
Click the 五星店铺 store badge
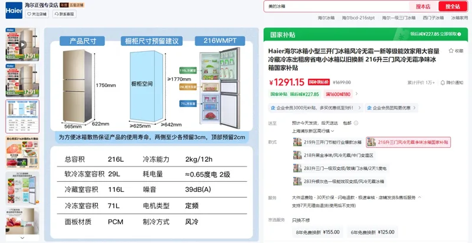tap(77, 5)
